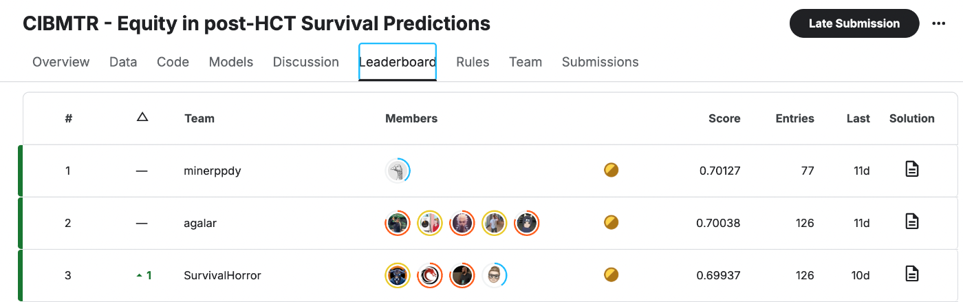The height and width of the screenshot is (302, 963).
Task: Click first member avatar of agalar team
Action: 398,223
